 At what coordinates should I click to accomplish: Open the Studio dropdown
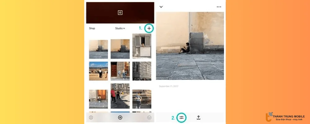coord(120,29)
